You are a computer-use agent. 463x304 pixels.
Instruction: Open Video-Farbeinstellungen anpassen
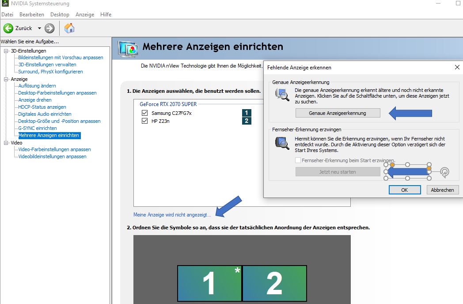[x=55, y=150]
